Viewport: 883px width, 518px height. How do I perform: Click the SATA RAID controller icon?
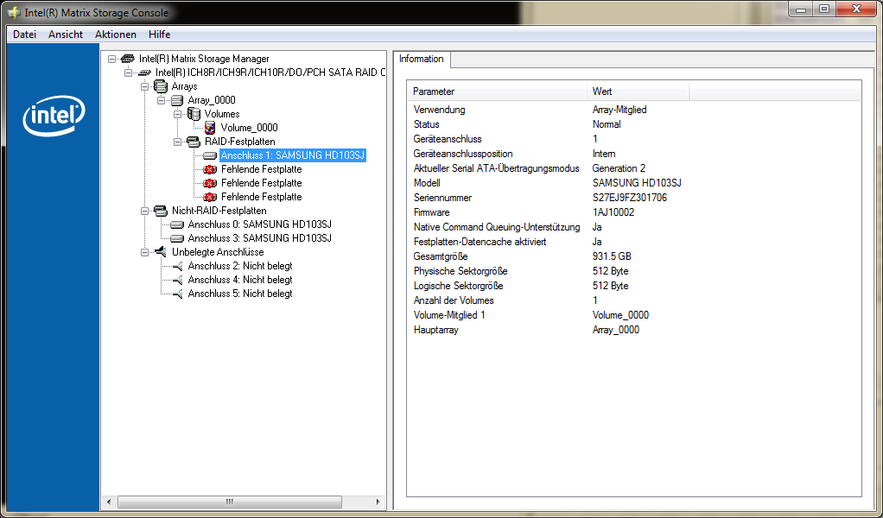tap(144, 73)
